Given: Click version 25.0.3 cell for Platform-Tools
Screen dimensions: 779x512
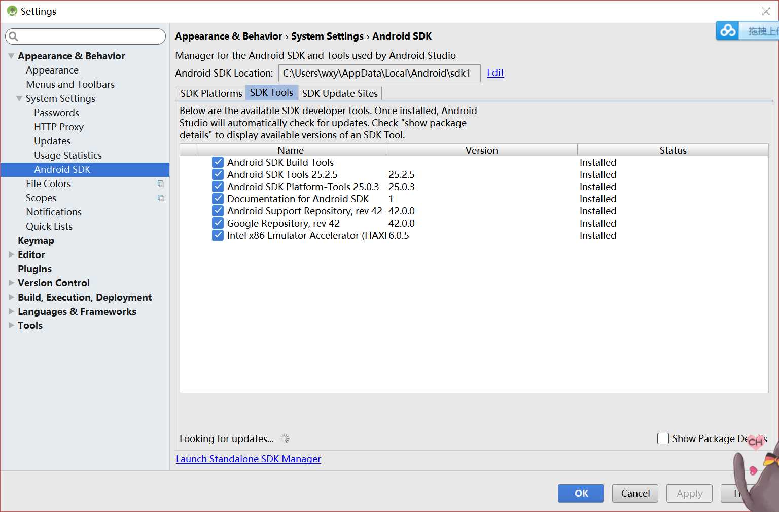Looking at the screenshot, I should [402, 187].
